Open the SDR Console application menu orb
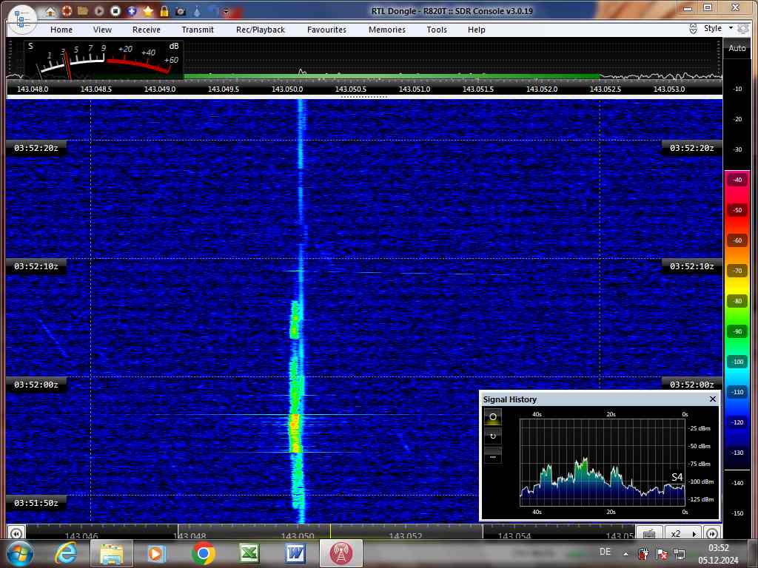Viewport: 758px width, 568px height. [21, 18]
